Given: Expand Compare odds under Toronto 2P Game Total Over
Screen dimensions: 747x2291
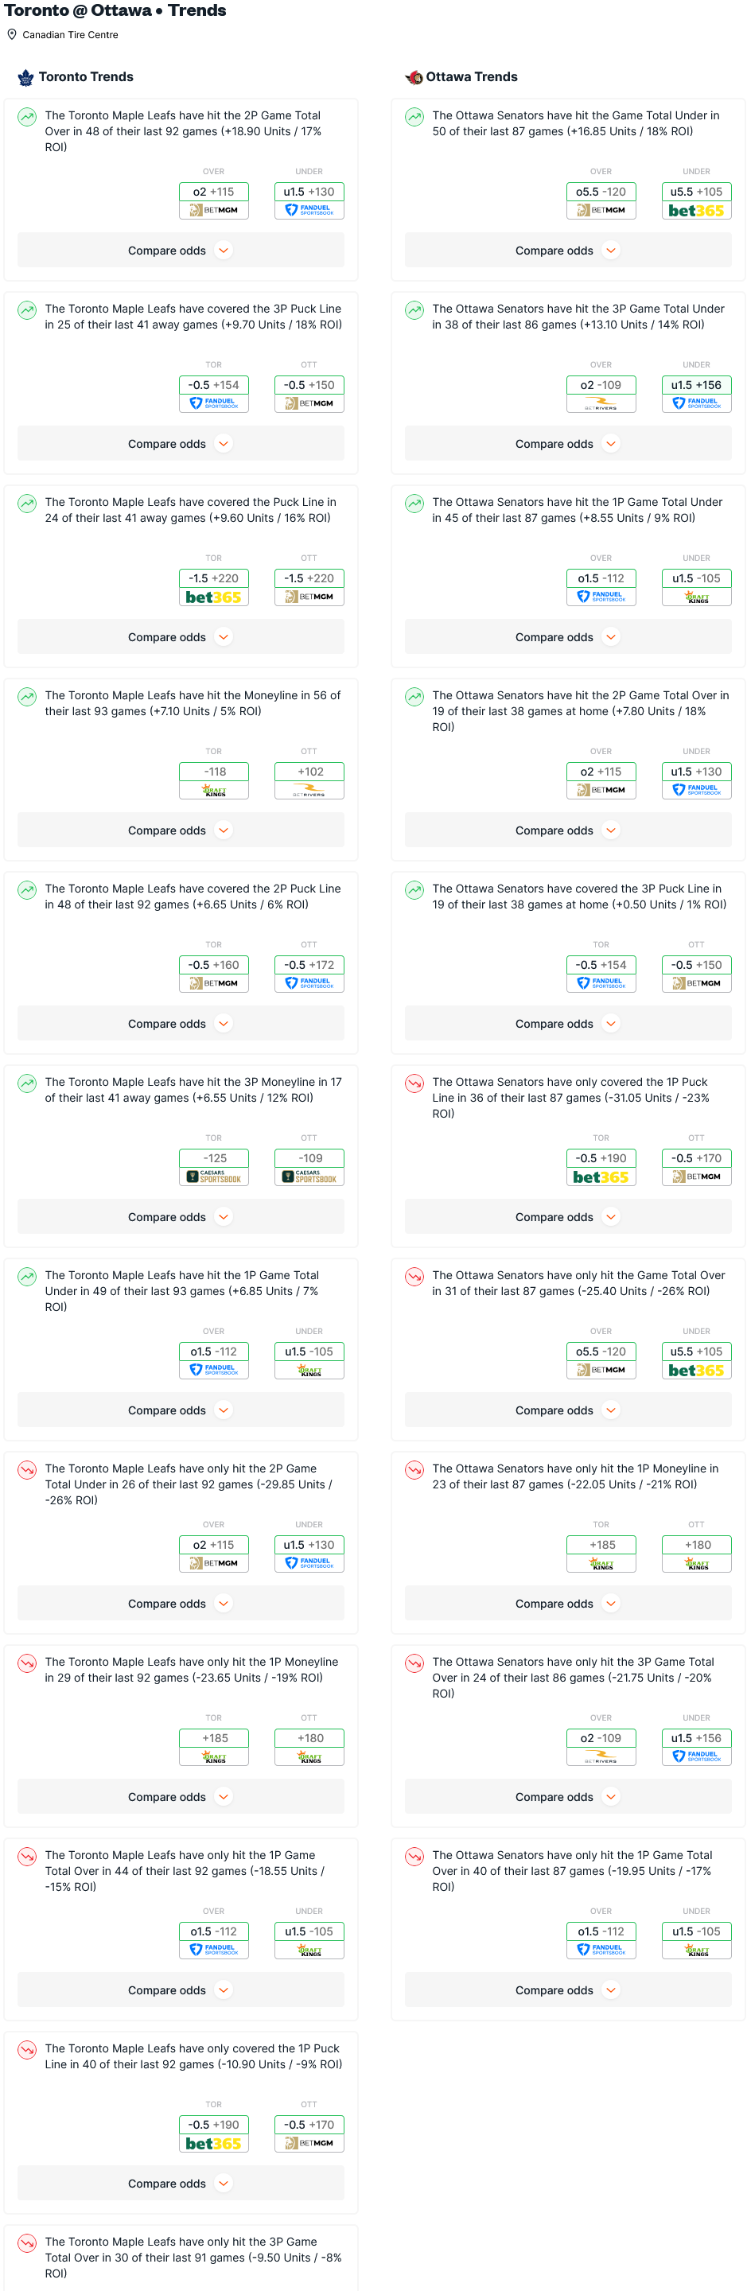Looking at the screenshot, I should [x=181, y=251].
